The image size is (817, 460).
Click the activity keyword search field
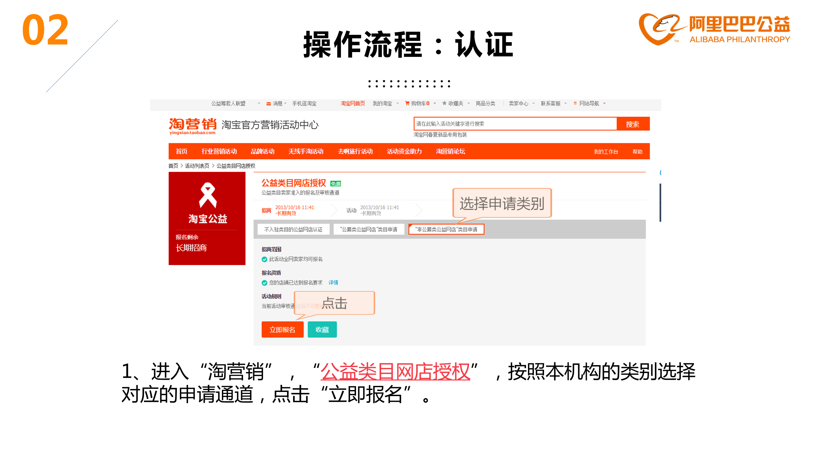[515, 124]
